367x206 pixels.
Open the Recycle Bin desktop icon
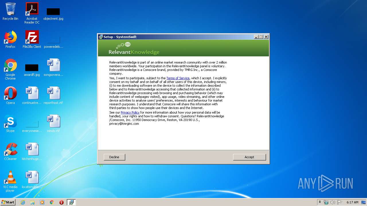pyautogui.click(x=10, y=11)
